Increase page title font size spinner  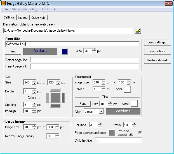tap(94, 50)
